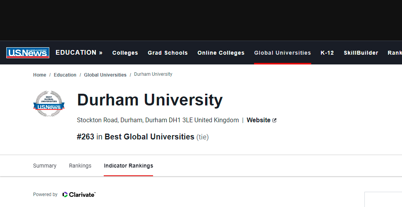
Task: Click the Durham University breadcrumb text
Action: click(x=153, y=74)
